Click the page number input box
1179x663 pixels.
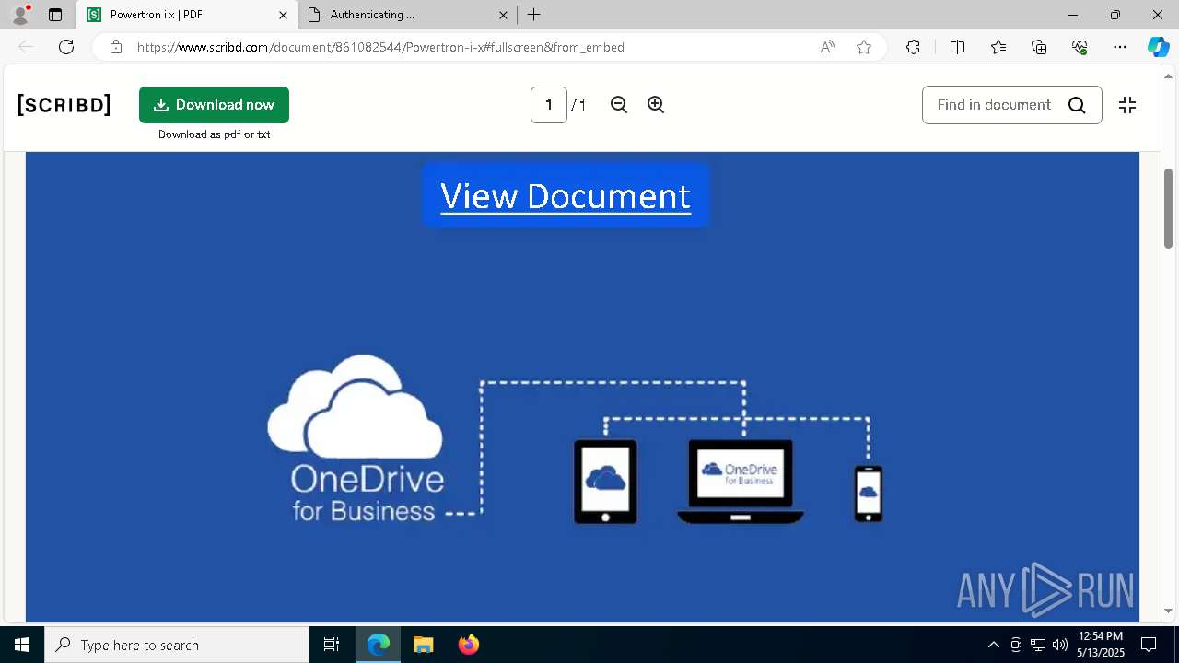549,105
